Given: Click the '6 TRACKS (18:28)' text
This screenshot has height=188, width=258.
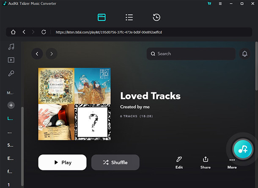Looking at the screenshot, I should (137, 116).
